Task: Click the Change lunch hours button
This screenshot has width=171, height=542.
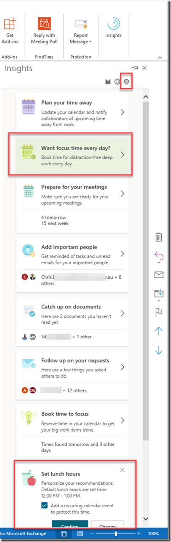Action: click(x=108, y=525)
